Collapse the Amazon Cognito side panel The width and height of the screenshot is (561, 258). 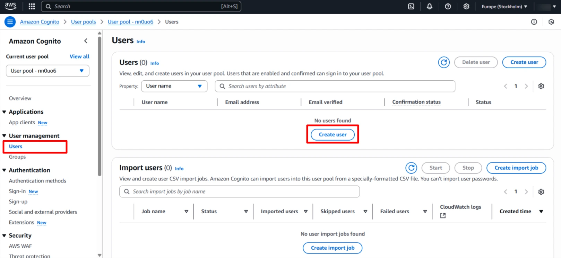[x=86, y=41]
